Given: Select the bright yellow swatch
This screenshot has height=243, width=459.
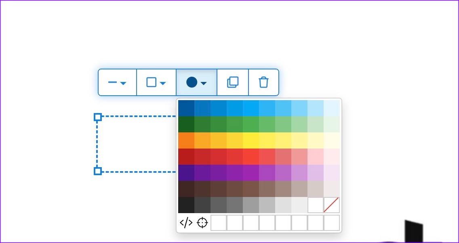Looking at the screenshot, I should tap(251, 140).
